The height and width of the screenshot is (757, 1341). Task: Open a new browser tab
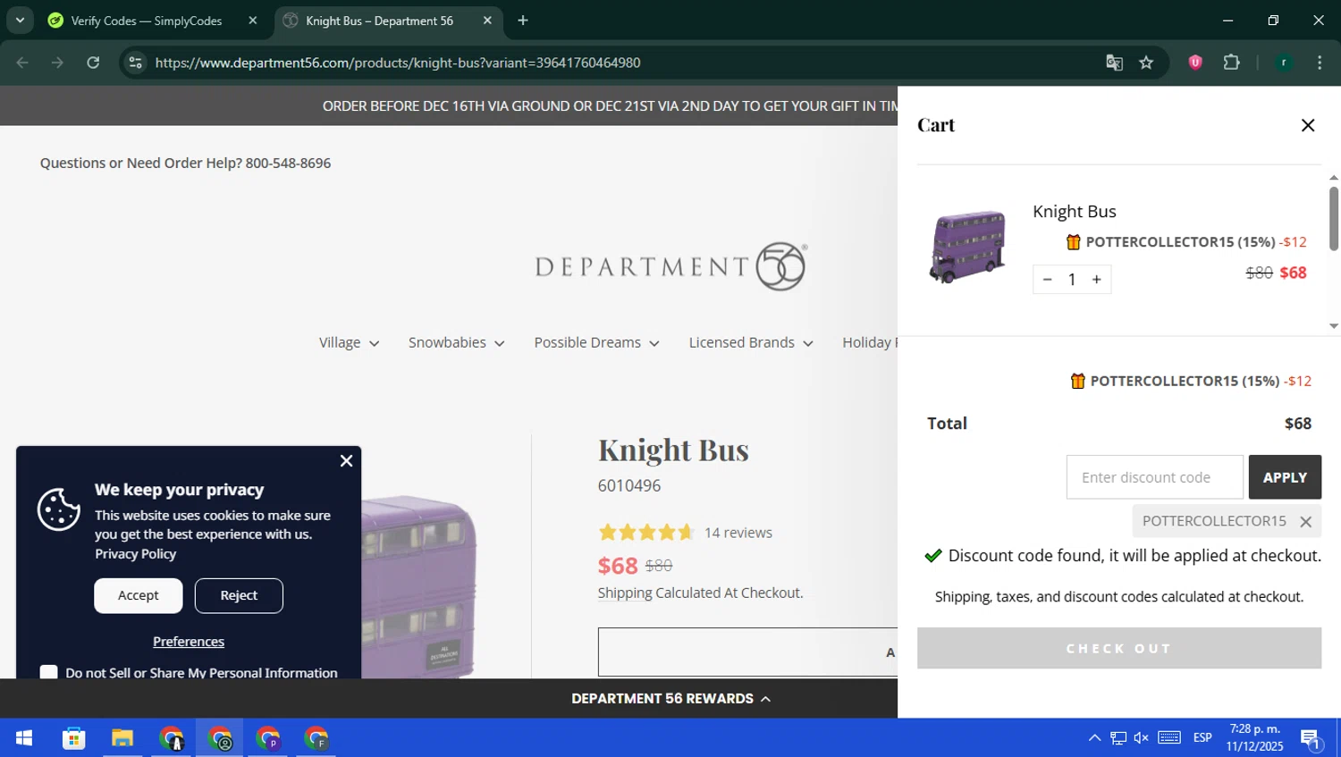pos(523,21)
